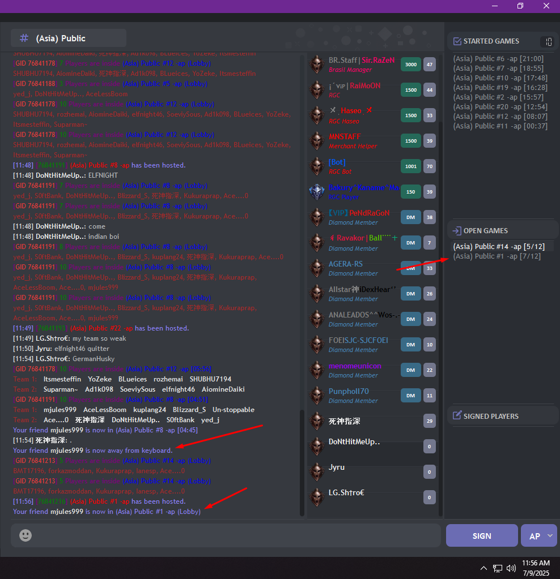Click the DM badge of PeNdRaGoN
Screen dimensions: 560x579
411,217
